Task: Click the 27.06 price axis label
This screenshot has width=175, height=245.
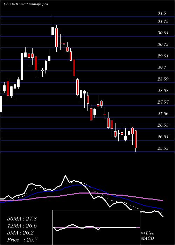Action: (x=163, y=114)
